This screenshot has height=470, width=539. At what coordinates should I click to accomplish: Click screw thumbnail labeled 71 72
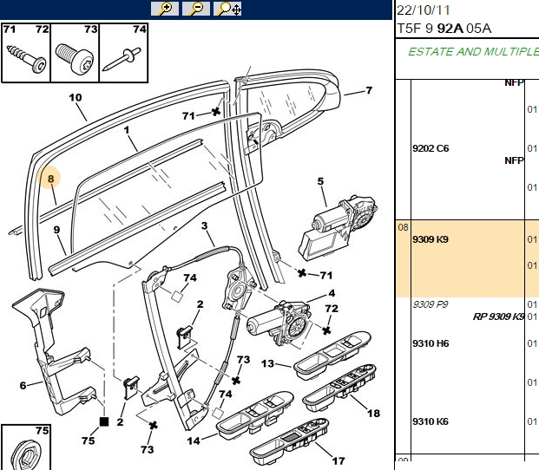point(26,53)
